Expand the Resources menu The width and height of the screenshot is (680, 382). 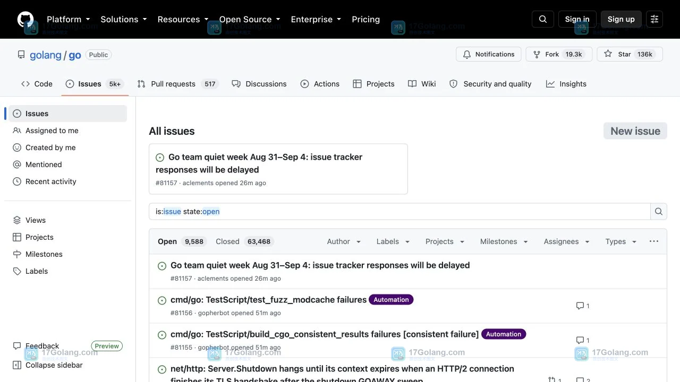(183, 19)
